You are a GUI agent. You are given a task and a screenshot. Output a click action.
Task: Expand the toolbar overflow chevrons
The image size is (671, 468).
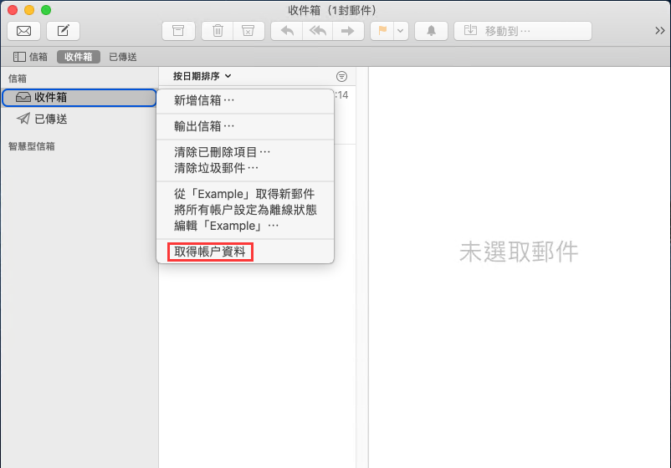click(x=659, y=31)
